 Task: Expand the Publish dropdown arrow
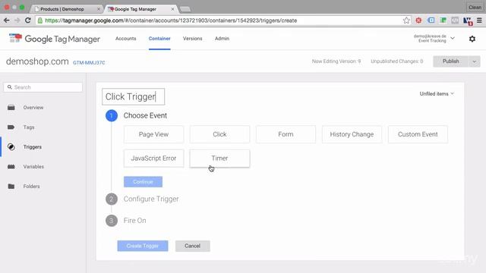coord(474,61)
